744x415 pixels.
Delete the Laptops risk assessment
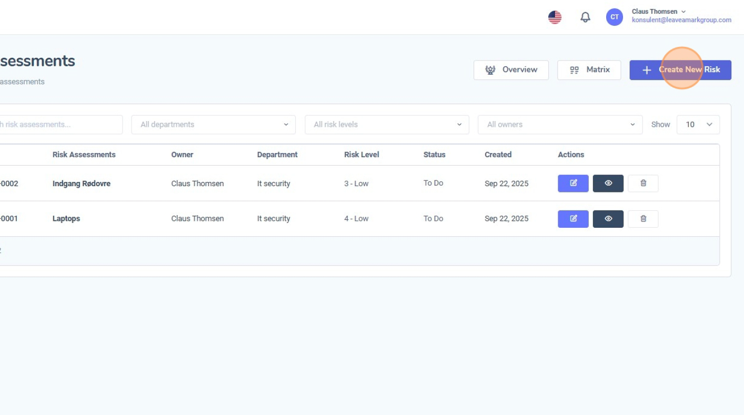[643, 219]
